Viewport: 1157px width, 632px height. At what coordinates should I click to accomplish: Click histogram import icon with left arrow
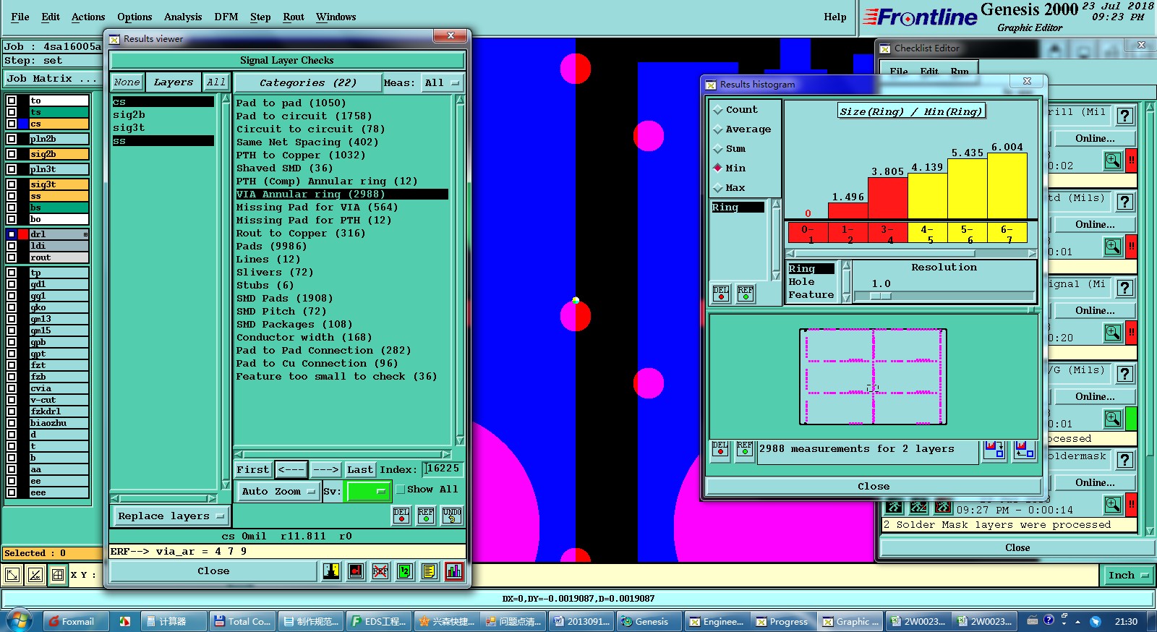coord(1024,449)
